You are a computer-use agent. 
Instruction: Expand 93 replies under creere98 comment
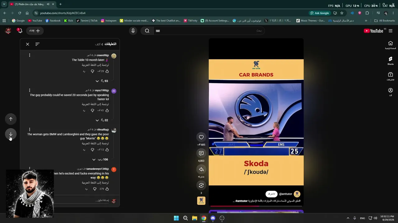pyautogui.click(x=102, y=81)
